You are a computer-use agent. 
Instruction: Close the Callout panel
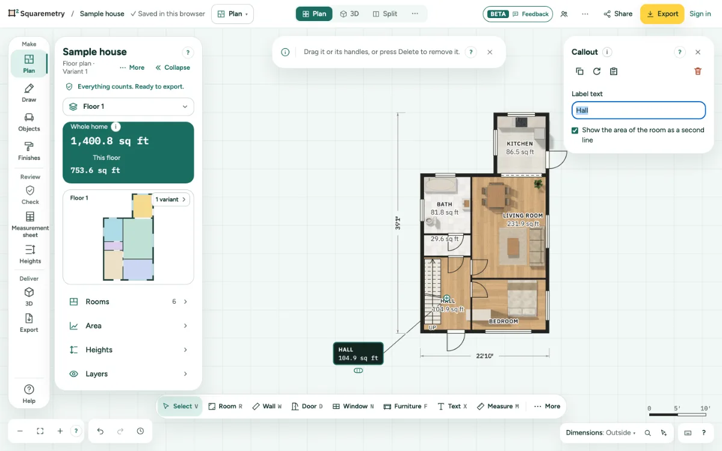tap(698, 52)
